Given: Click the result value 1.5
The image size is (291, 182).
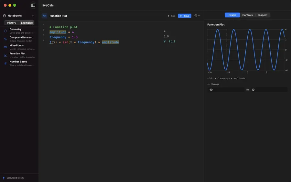Looking at the screenshot, I should [x=166, y=37].
